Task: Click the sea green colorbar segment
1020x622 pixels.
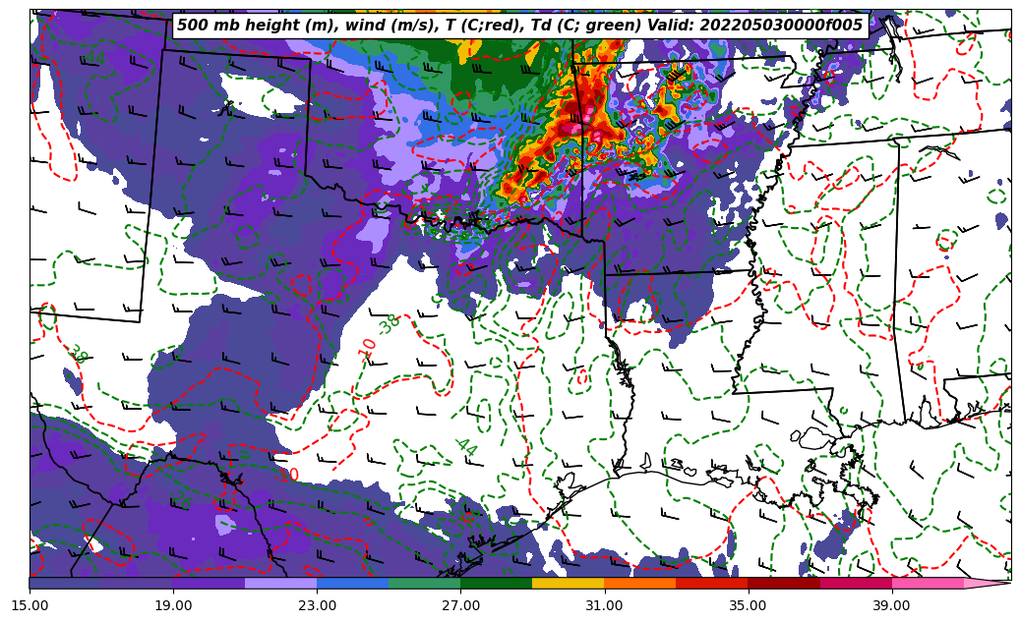Action: 425,583
